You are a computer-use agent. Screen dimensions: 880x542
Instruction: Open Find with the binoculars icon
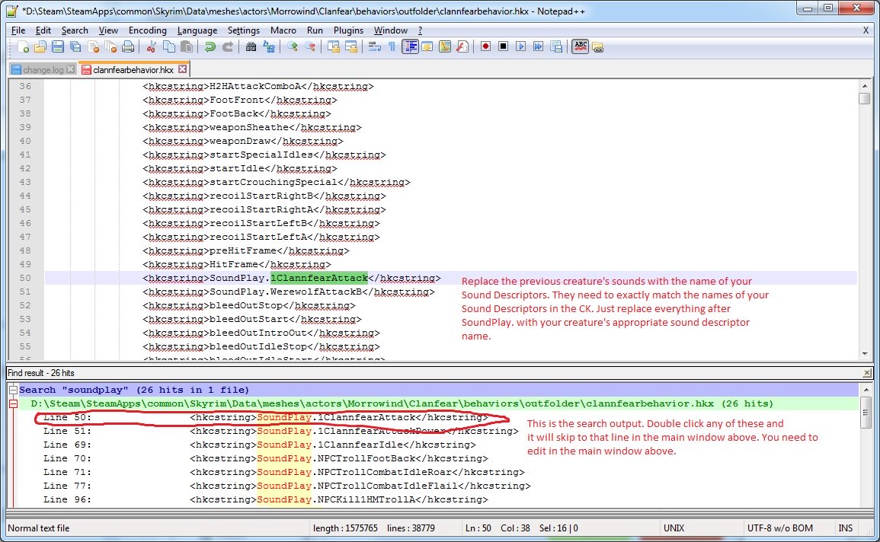click(x=251, y=47)
